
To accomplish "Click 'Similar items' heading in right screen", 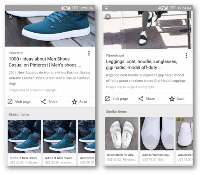I will (116, 112).
